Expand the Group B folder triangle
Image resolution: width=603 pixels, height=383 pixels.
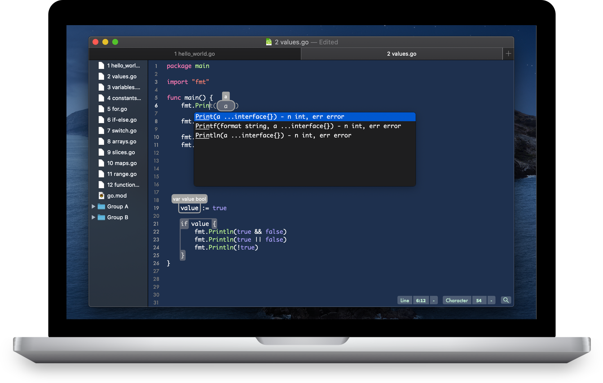[x=93, y=217]
